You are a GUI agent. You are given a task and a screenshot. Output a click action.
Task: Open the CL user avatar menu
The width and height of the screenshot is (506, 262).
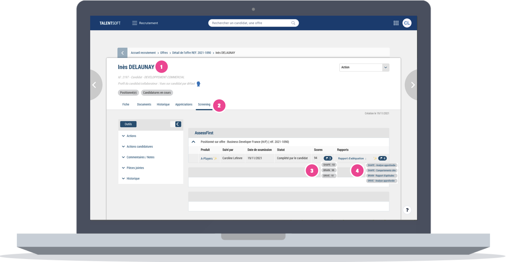[x=407, y=23]
